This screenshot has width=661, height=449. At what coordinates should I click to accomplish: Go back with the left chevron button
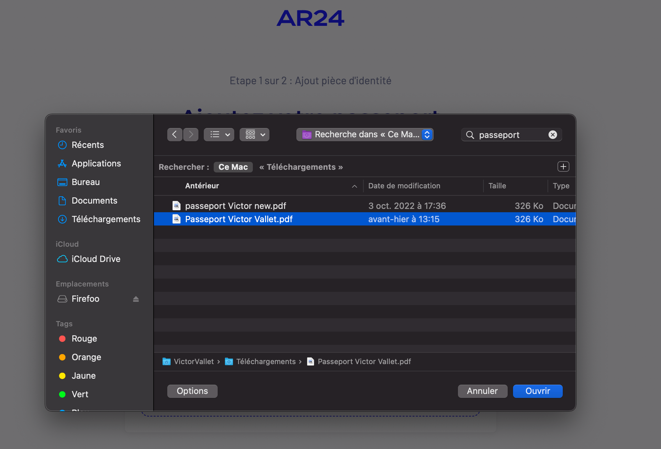pos(175,135)
